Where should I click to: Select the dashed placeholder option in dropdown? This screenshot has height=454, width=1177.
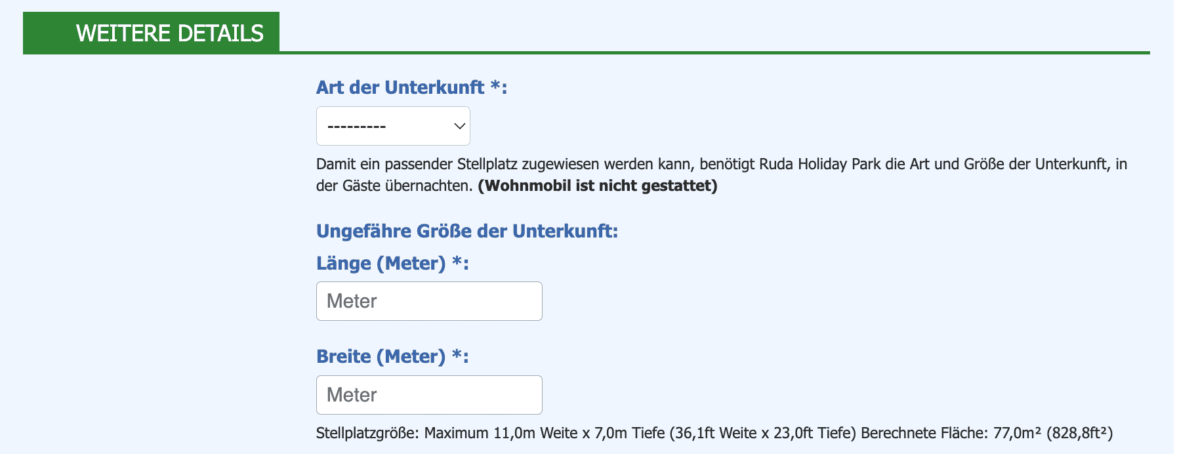[x=356, y=126]
